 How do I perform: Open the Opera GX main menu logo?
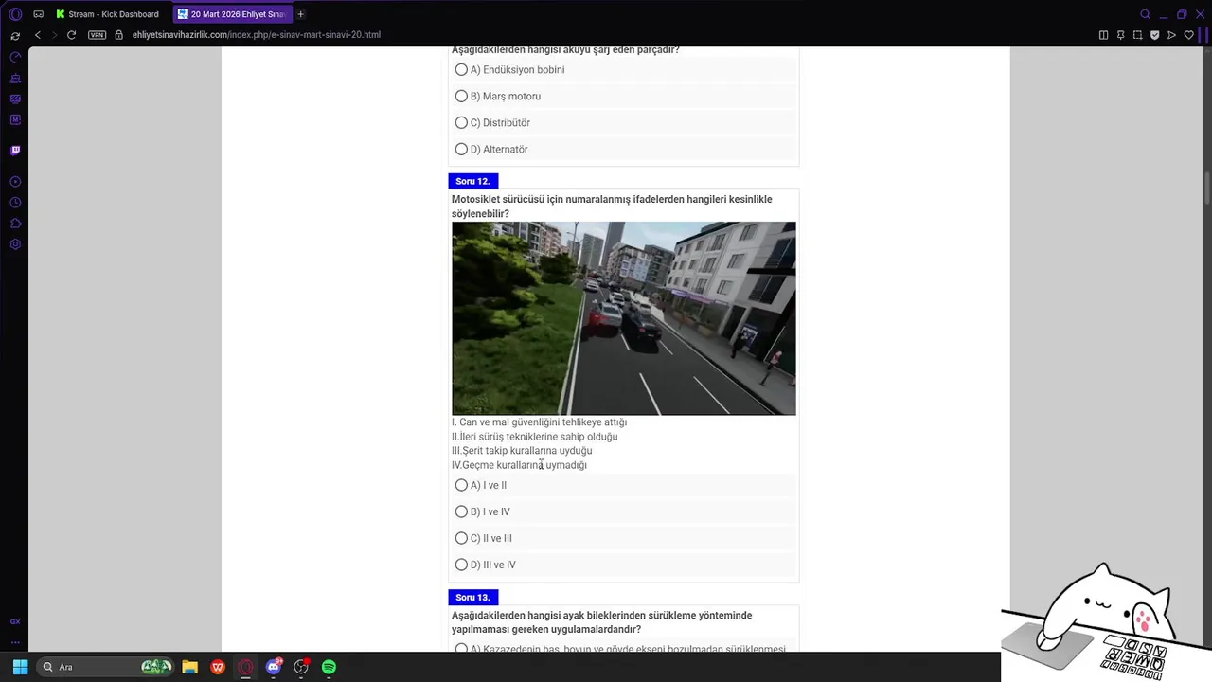(15, 14)
